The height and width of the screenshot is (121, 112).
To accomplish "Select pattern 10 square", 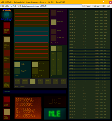I will [x=59, y=72].
